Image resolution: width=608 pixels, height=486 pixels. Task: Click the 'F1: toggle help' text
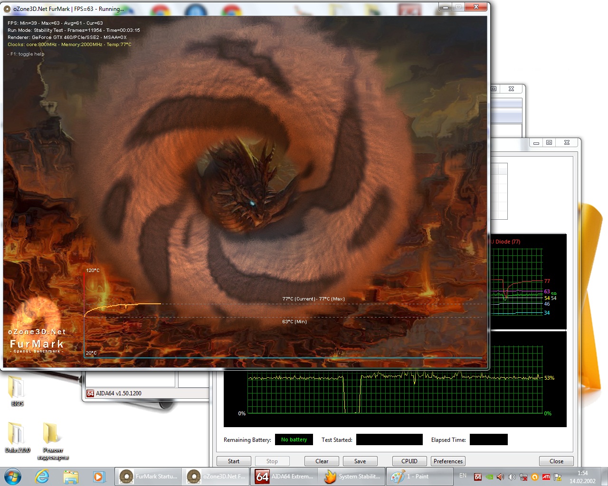pos(26,54)
